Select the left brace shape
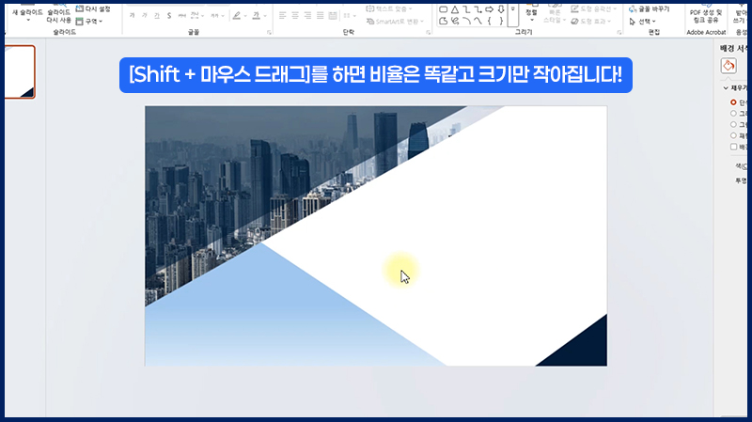 (x=489, y=21)
